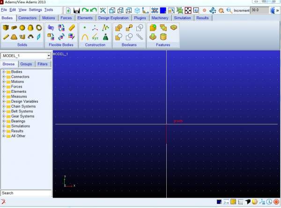The width and height of the screenshot is (281, 208).
Task: Click the Redo arrow in toolbar
Action: tap(85, 10)
